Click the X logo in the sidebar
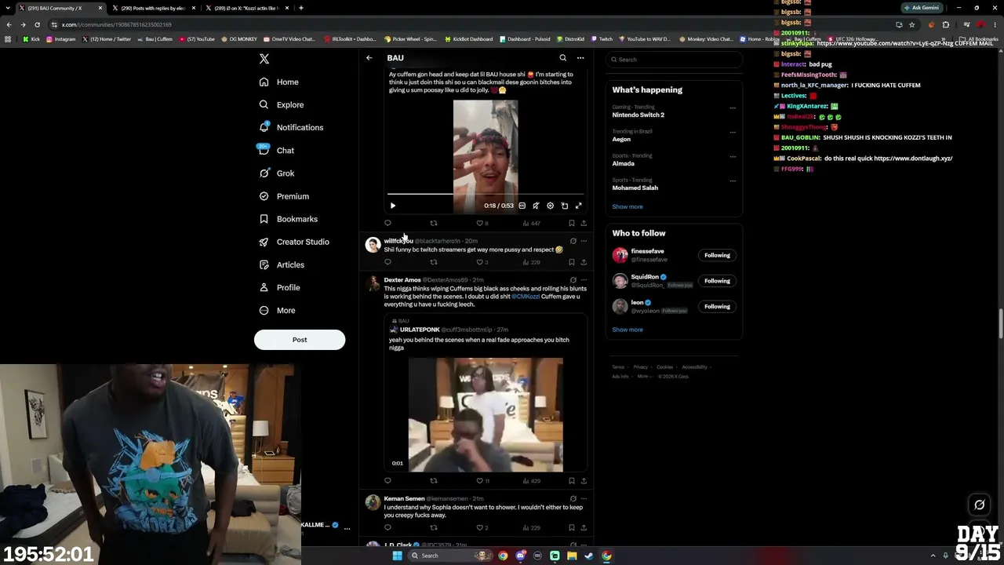1004x565 pixels. 264,59
